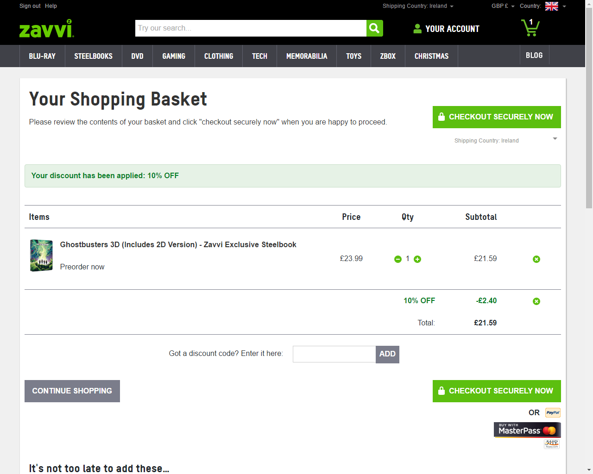Click the UK flag country icon
593x474 pixels.
(552, 6)
